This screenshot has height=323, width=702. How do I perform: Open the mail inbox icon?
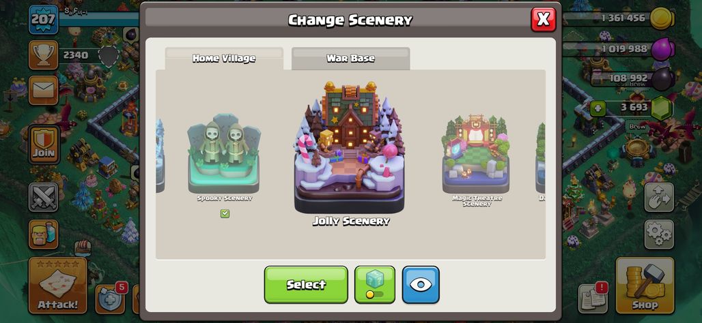click(44, 90)
